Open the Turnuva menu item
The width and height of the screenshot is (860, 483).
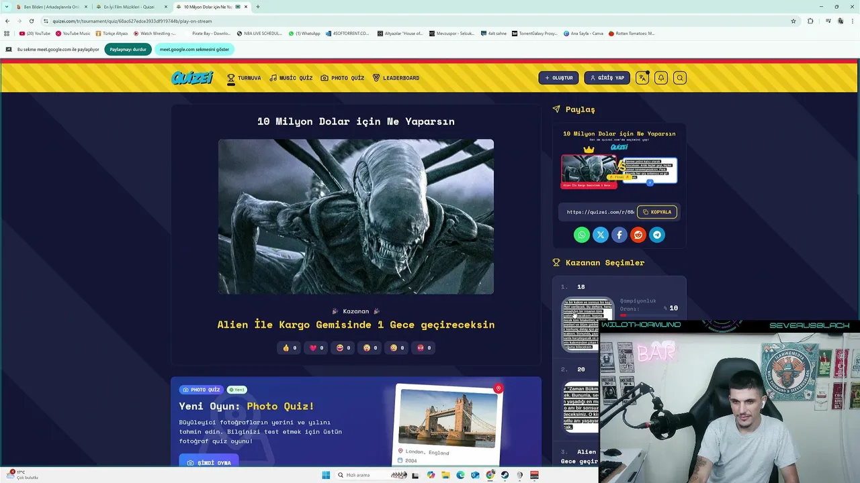[x=244, y=78]
